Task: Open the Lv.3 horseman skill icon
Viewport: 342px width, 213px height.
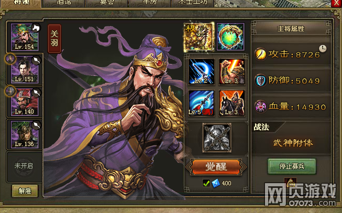Action: (231, 103)
